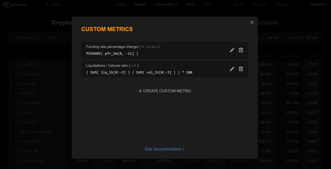Image resolution: width=331 pixels, height=169 pixels.
Task: Open row options for Bitcoin BTC
Action: (x=11, y=64)
